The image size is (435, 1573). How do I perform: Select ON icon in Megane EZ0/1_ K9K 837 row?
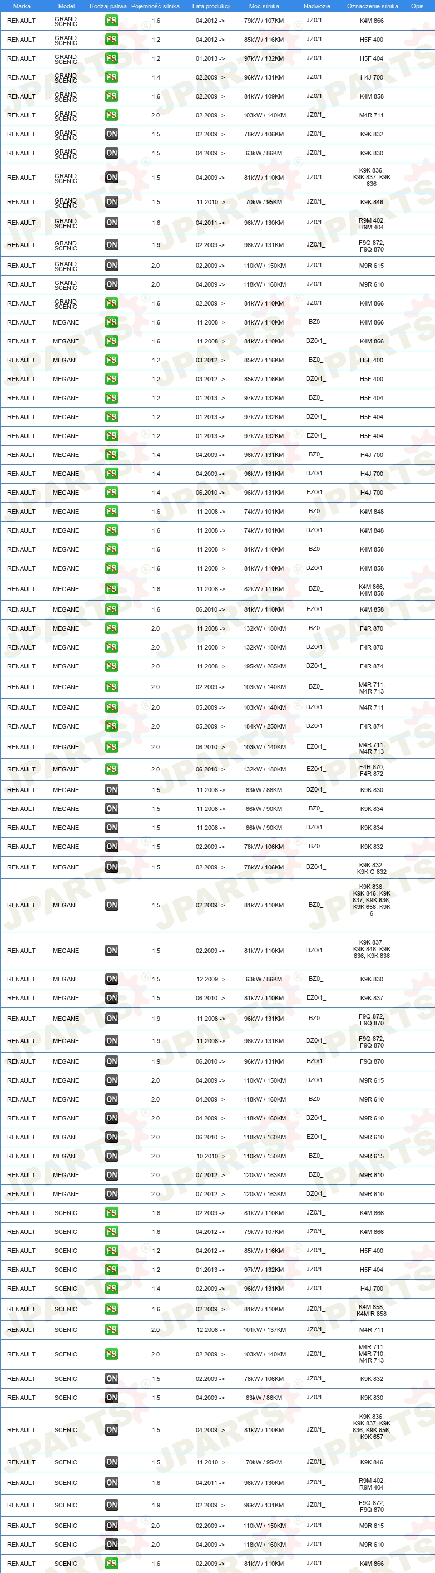coord(112,998)
